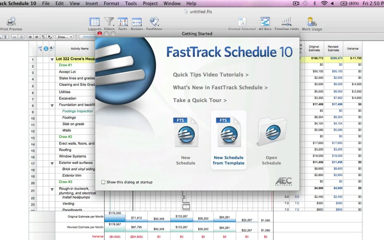The height and width of the screenshot is (240, 384).
Task: Click the battery status icon
Action: pos(344,4)
